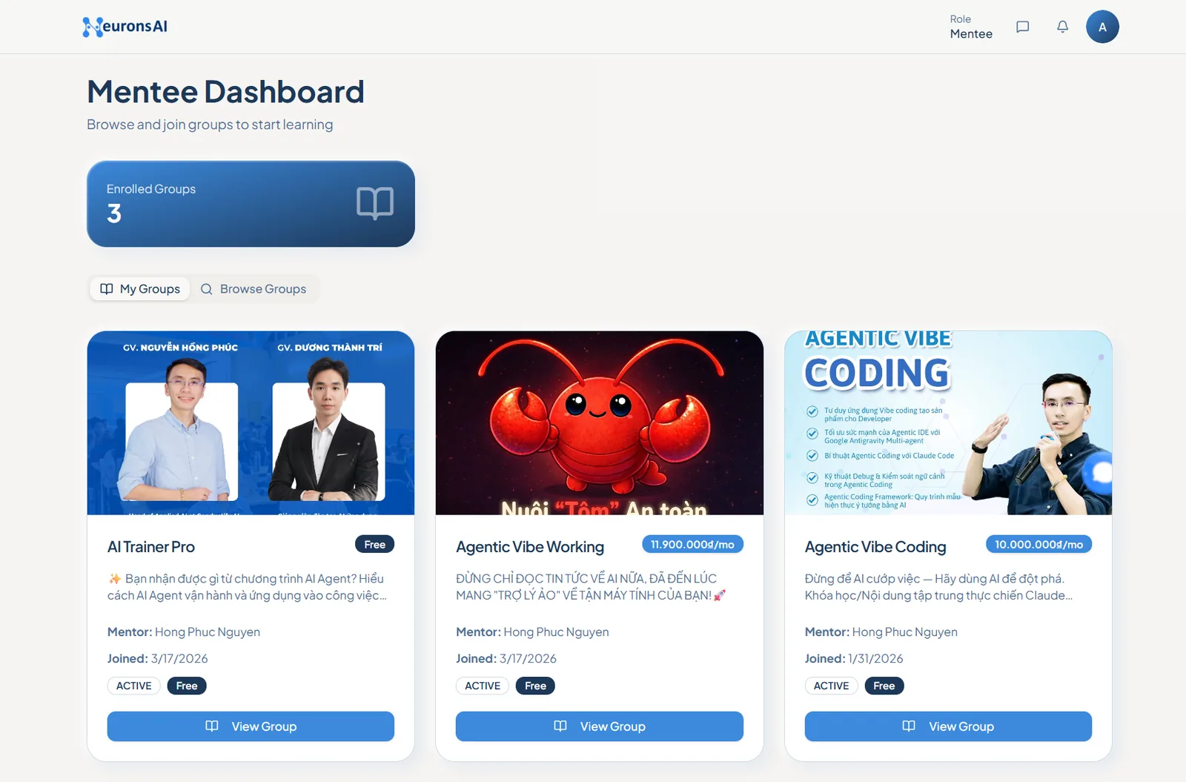1186x782 pixels.
Task: View Group for Agentic Vibe Coding
Action: [948, 726]
